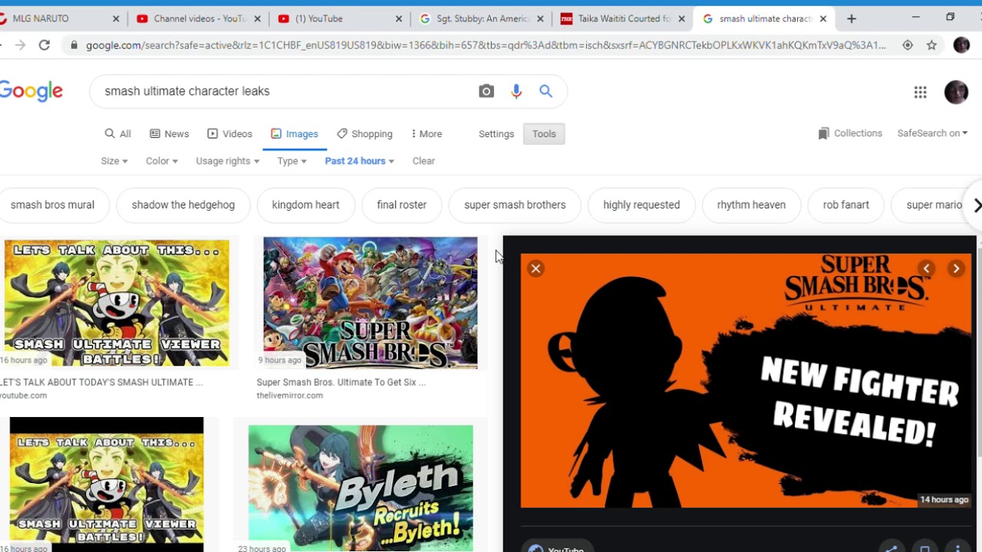
Task: Open the Chrome profile avatar in the toolbar
Action: 961,45
